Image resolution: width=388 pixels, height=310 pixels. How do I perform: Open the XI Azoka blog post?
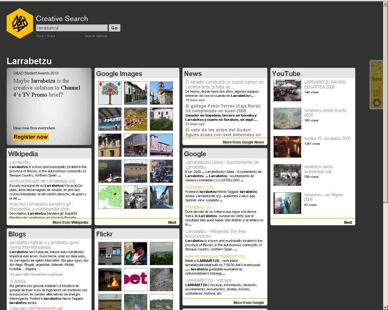click(x=18, y=281)
